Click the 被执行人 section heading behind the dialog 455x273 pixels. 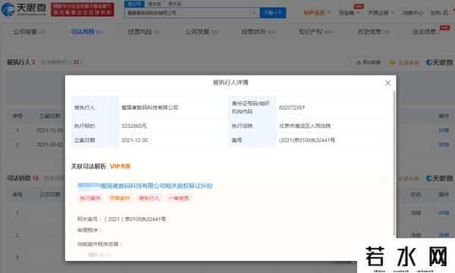(21, 62)
